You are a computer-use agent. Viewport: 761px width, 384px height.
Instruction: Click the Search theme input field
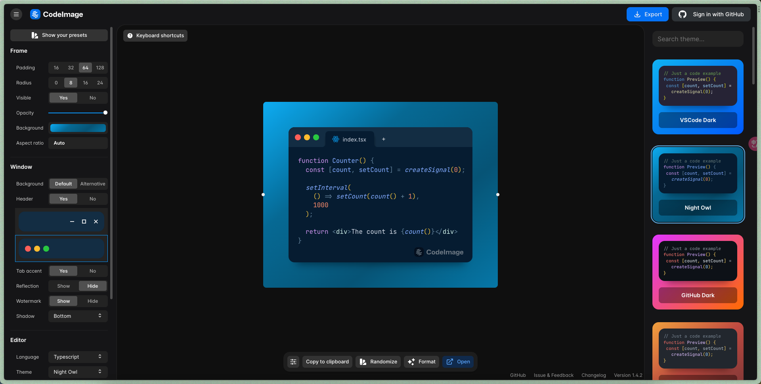tap(698, 39)
